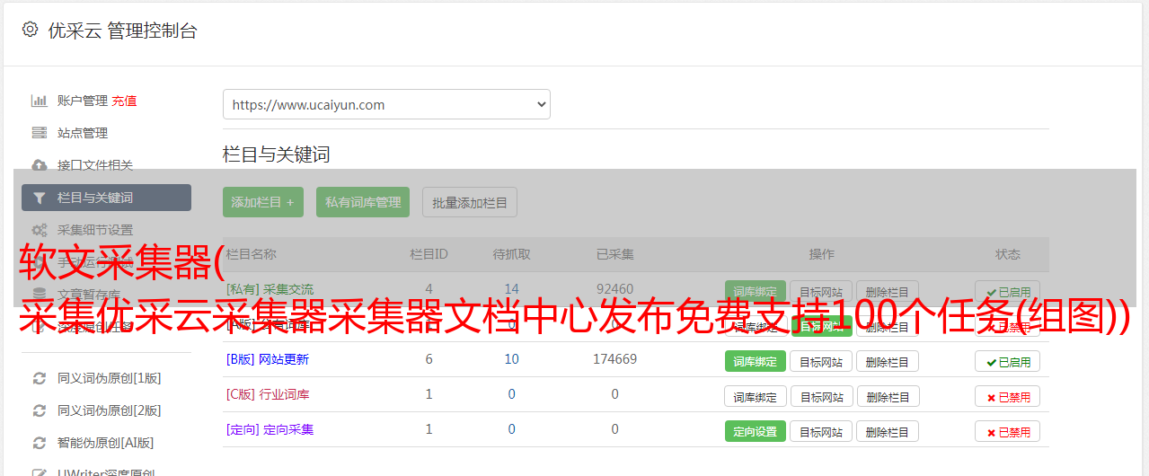The image size is (1149, 476).
Task: Toggle 已禁用 status of 行业词库
Action: click(x=1008, y=396)
